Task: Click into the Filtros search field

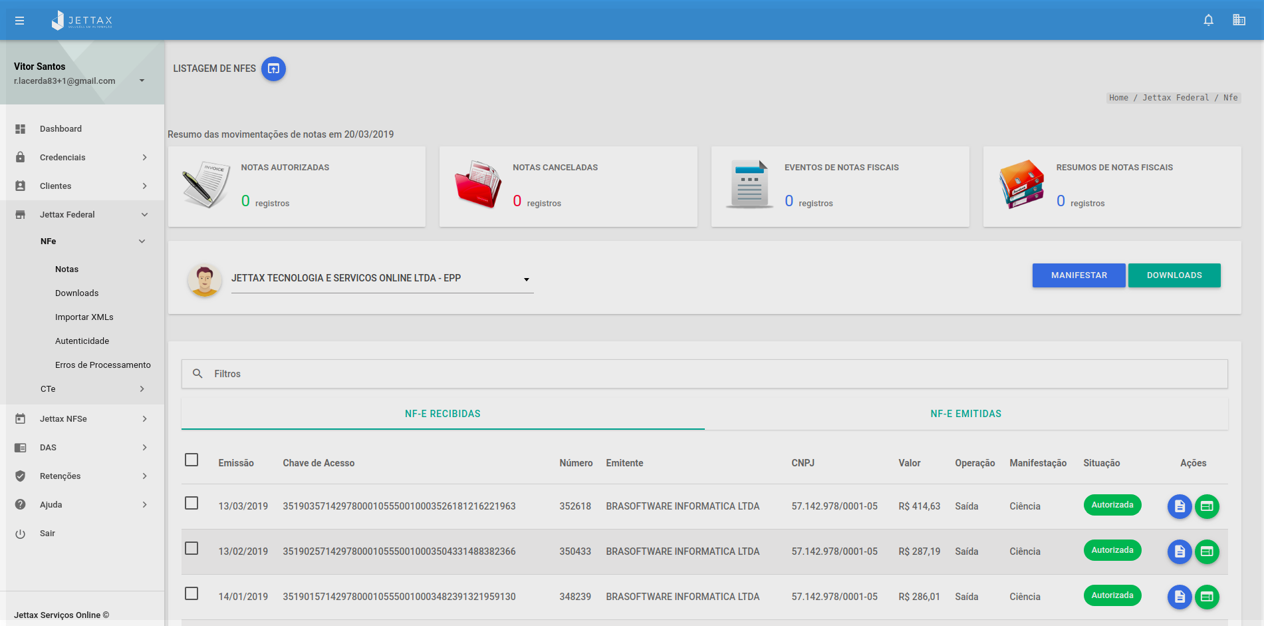Action: click(x=705, y=374)
